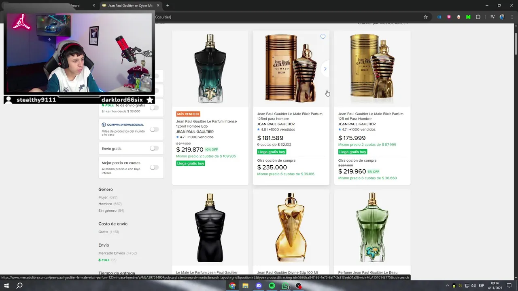Screen dimensions: 518x291
Task: Bookmark this page with the star icon
Action: pyautogui.click(x=426, y=17)
